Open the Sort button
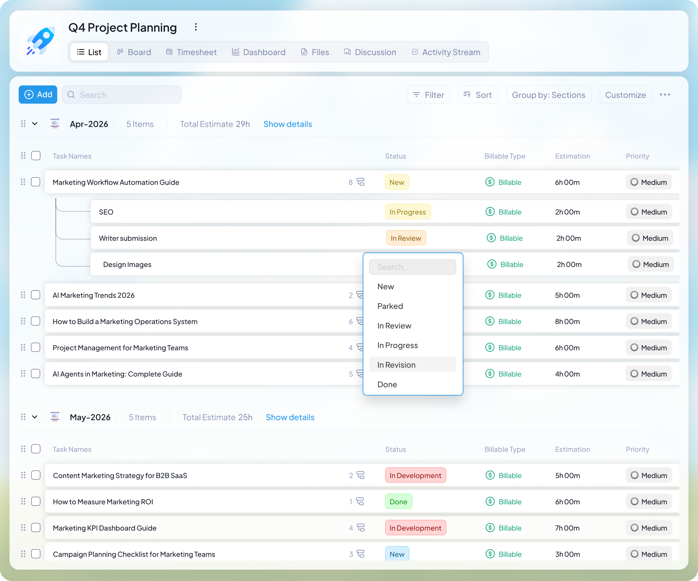The height and width of the screenshot is (581, 698). [478, 95]
